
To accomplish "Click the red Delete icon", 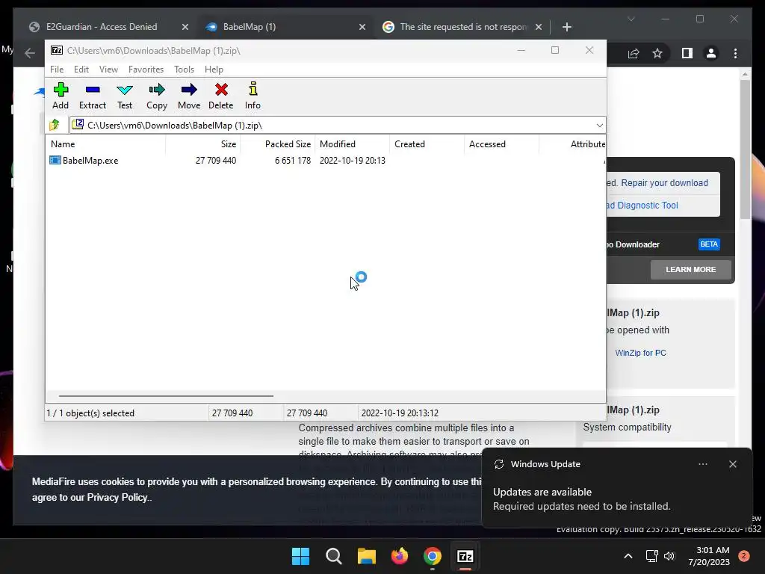I will pos(221,90).
